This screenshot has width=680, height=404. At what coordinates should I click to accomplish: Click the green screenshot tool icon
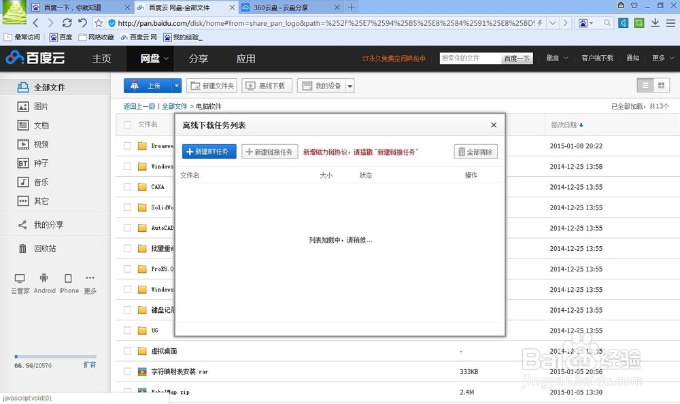pyautogui.click(x=639, y=23)
